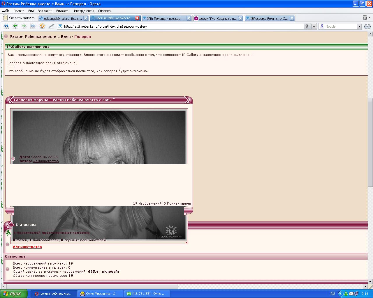Click the mail envelope tray icon
The image size is (373, 298).
point(351,294)
